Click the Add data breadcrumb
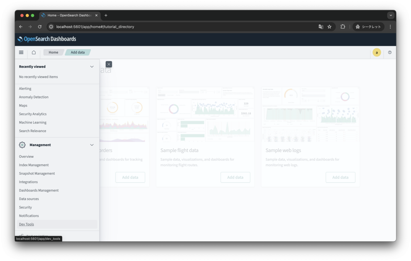This screenshot has height=261, width=411. click(x=78, y=52)
